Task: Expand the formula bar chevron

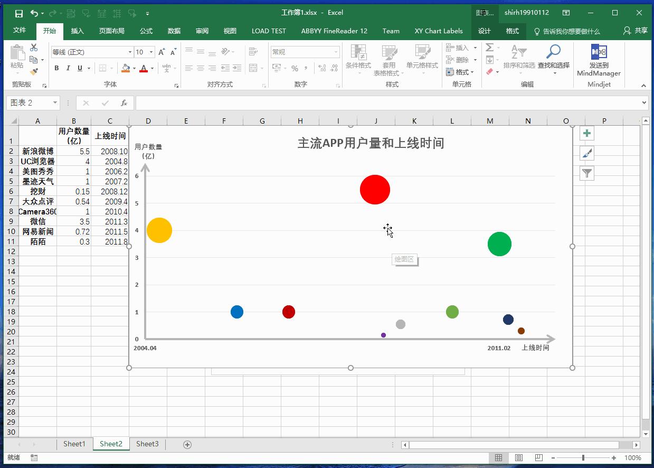Action: [644, 103]
